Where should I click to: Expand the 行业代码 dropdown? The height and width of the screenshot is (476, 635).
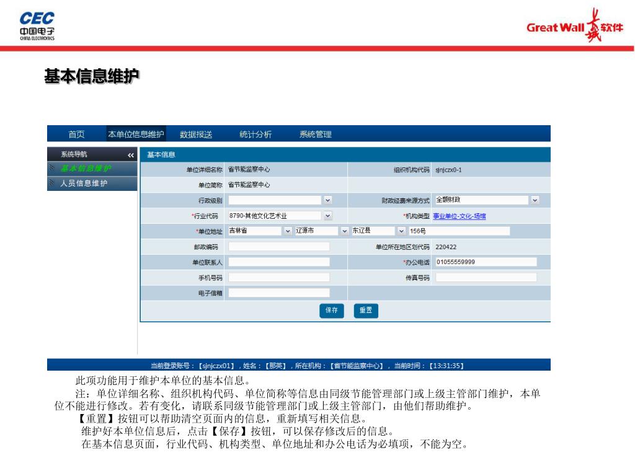coord(327,216)
